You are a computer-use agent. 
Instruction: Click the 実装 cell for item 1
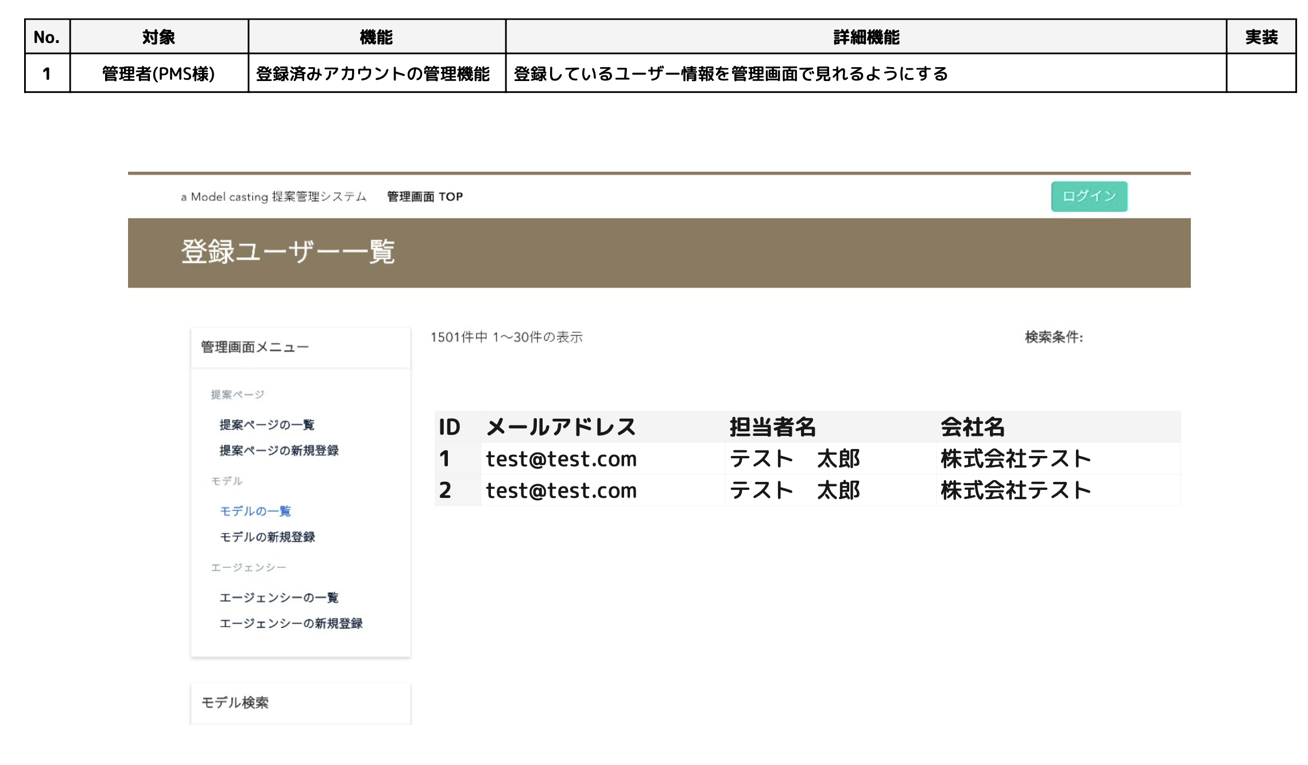point(1261,73)
